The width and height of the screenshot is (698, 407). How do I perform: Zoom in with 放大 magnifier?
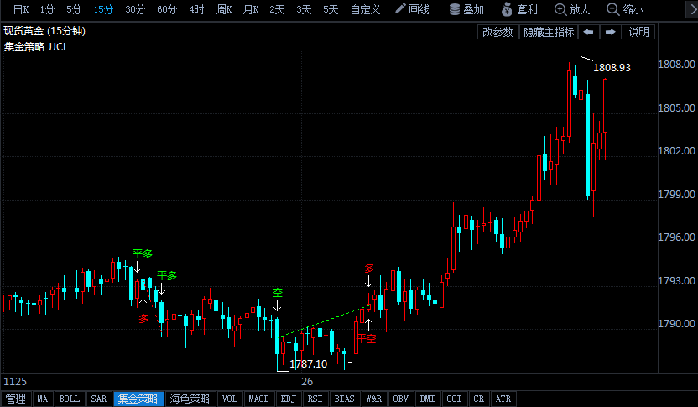[x=572, y=9]
